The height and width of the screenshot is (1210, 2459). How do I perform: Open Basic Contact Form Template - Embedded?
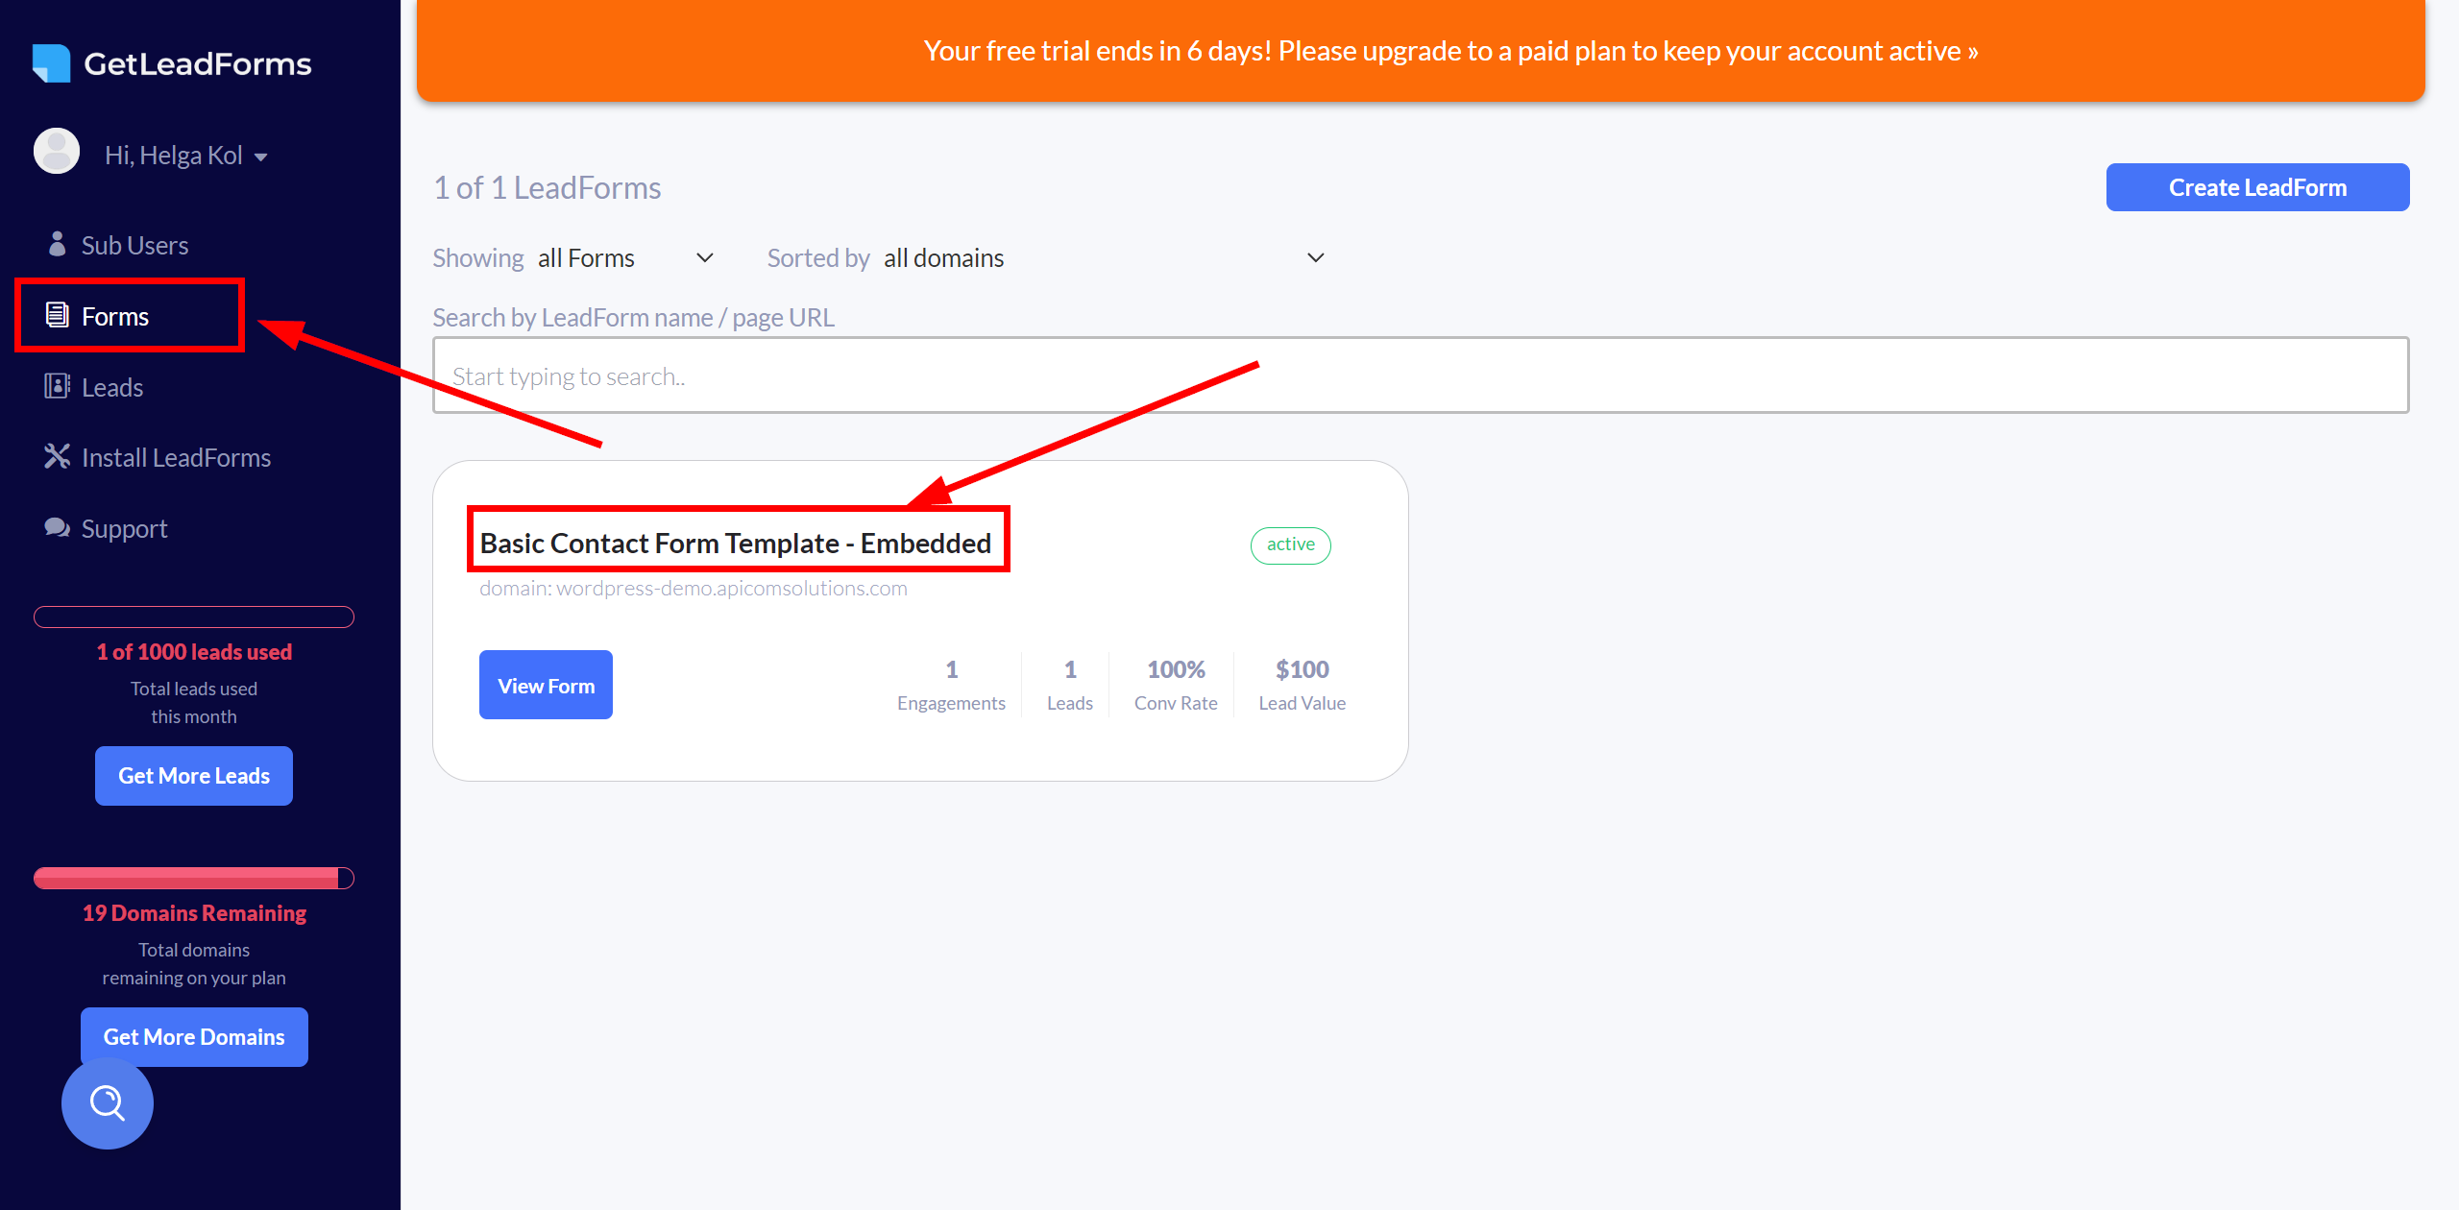[736, 544]
